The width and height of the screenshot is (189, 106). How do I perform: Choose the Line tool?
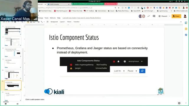[x=42, y=22]
